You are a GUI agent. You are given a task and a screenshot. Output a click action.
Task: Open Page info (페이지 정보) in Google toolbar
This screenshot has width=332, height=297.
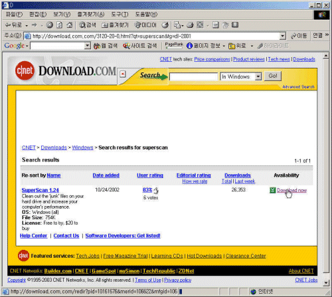coord(204,46)
